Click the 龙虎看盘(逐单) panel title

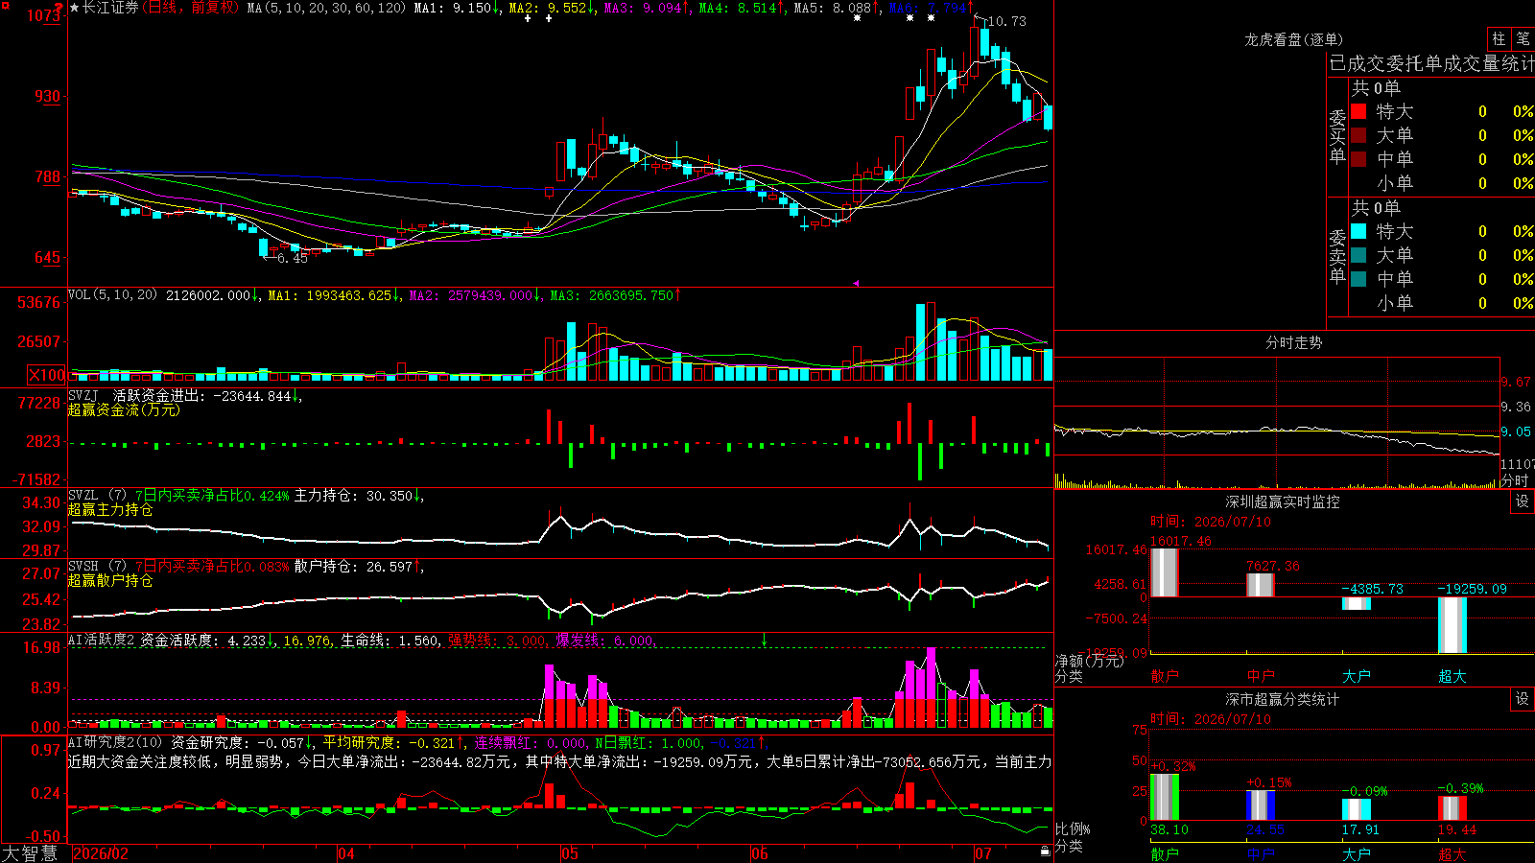coord(1294,39)
